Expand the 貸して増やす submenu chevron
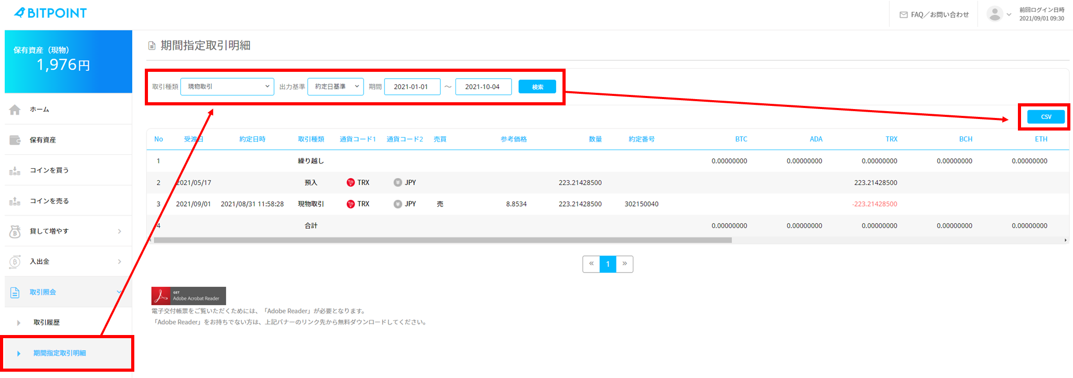The height and width of the screenshot is (378, 1073). tap(120, 231)
